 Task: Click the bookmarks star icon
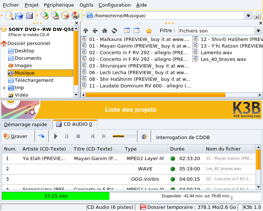coord(149,31)
